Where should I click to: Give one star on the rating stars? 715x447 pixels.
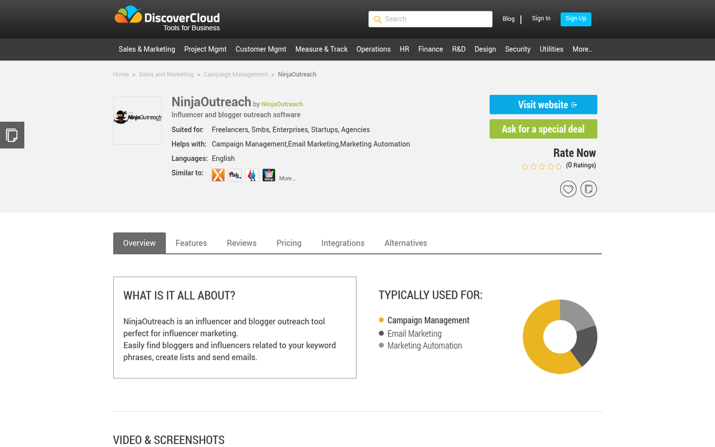tap(524, 167)
